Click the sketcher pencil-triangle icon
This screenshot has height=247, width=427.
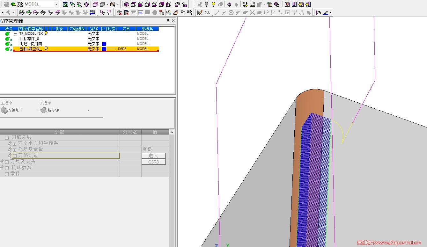200,13
